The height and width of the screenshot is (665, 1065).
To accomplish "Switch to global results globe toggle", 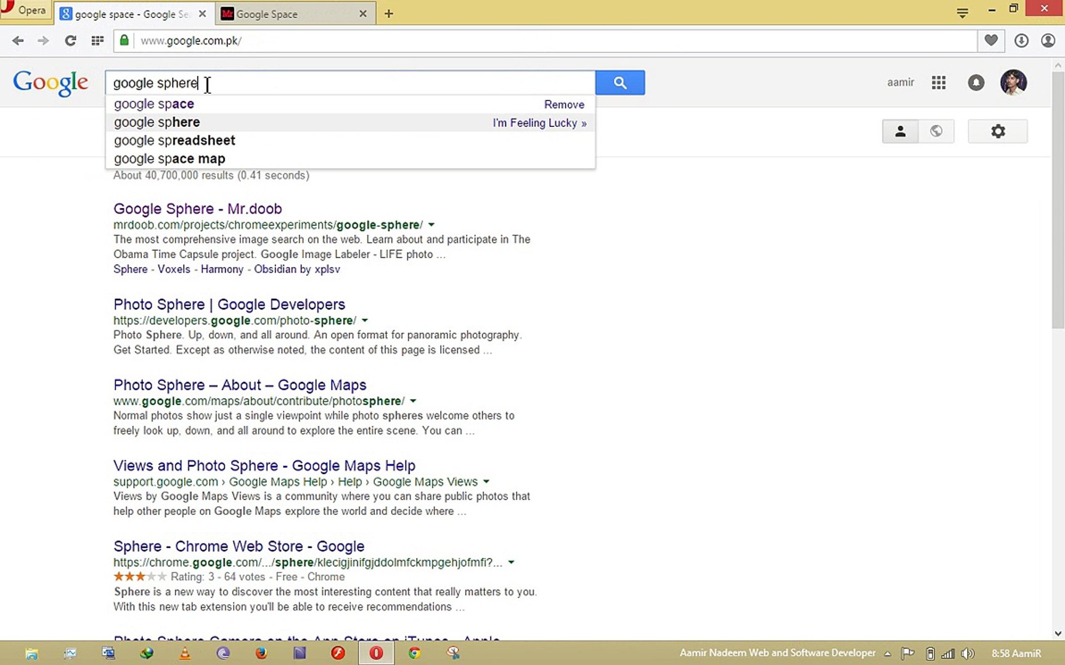I will [x=936, y=131].
